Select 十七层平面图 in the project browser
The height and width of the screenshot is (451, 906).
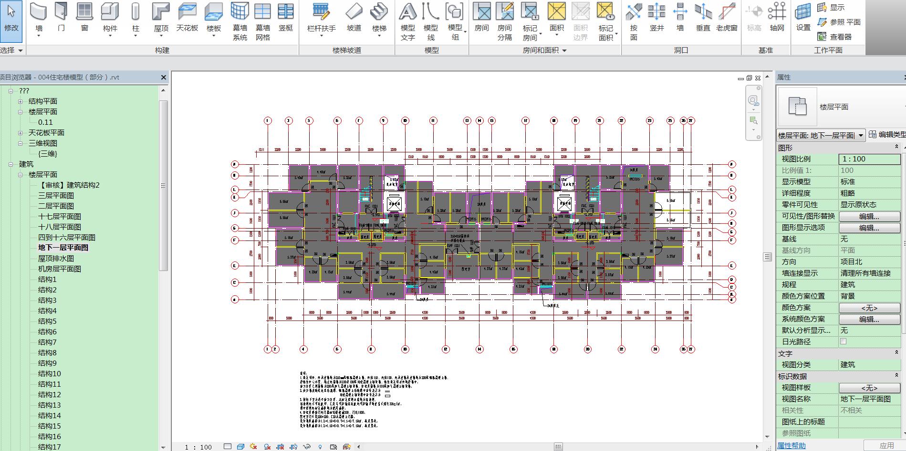click(59, 216)
